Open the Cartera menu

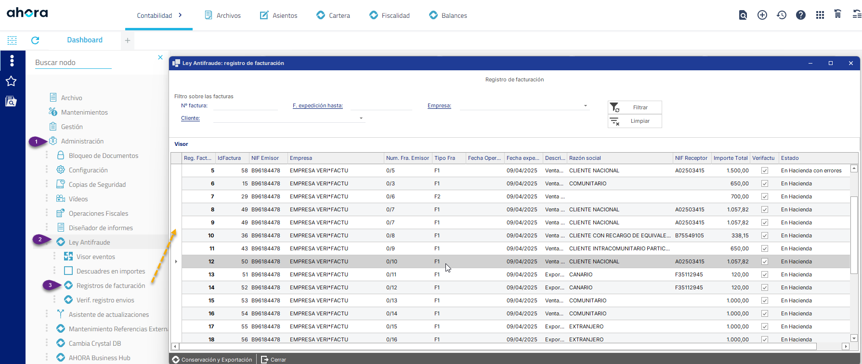coord(333,15)
